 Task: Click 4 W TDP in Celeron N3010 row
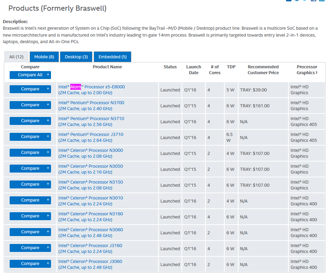pyautogui.click(x=231, y=201)
